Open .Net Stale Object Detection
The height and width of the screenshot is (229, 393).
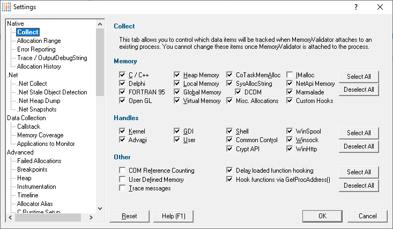(x=52, y=92)
